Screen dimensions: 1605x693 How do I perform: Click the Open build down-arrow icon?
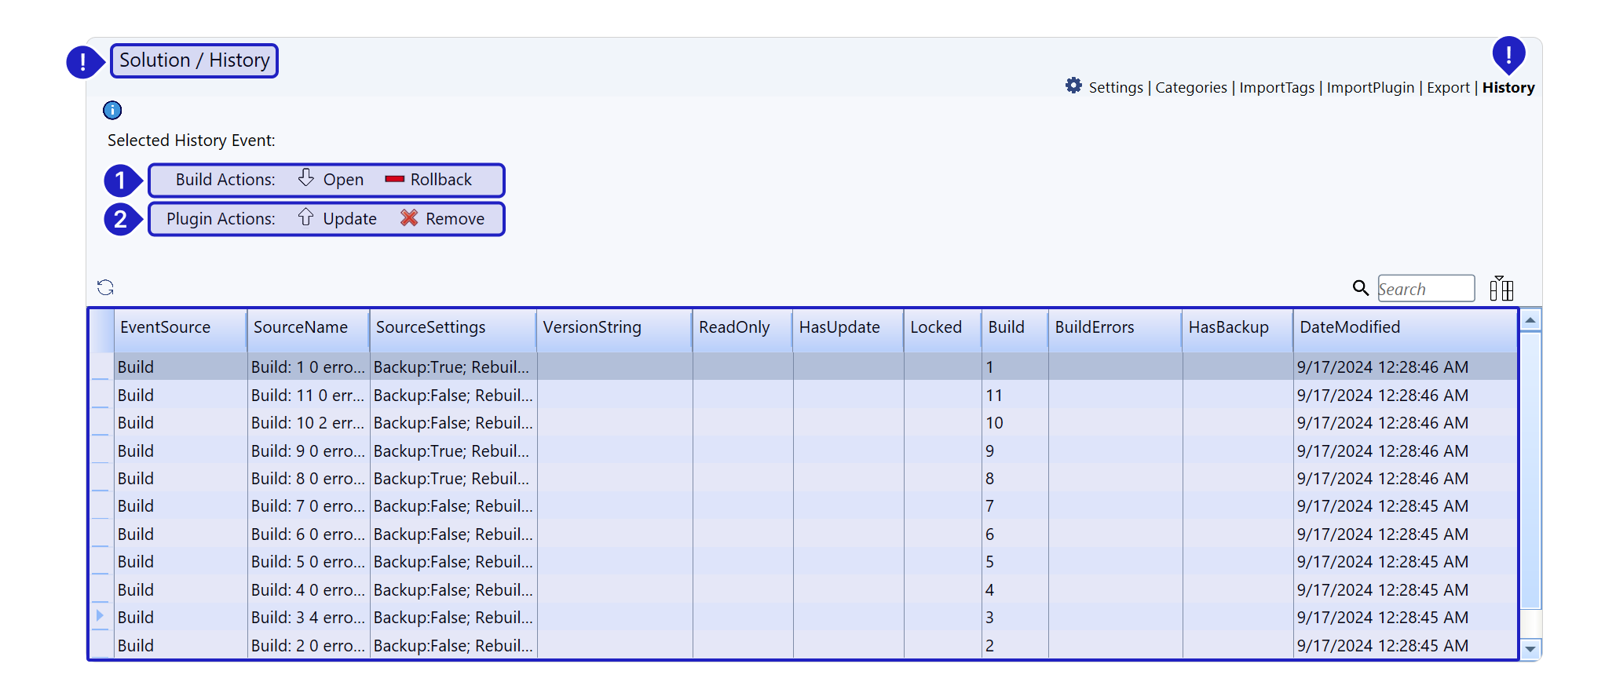tap(305, 178)
